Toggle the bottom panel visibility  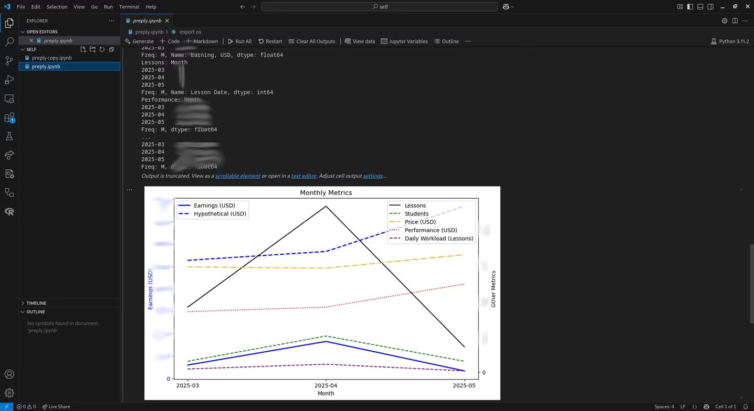click(x=700, y=7)
